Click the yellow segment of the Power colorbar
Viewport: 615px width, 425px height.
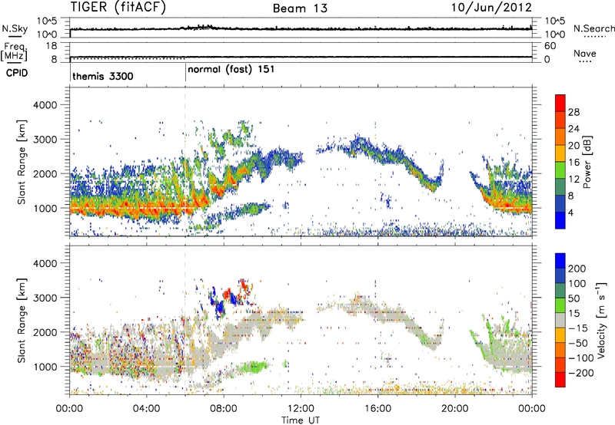[x=560, y=153]
